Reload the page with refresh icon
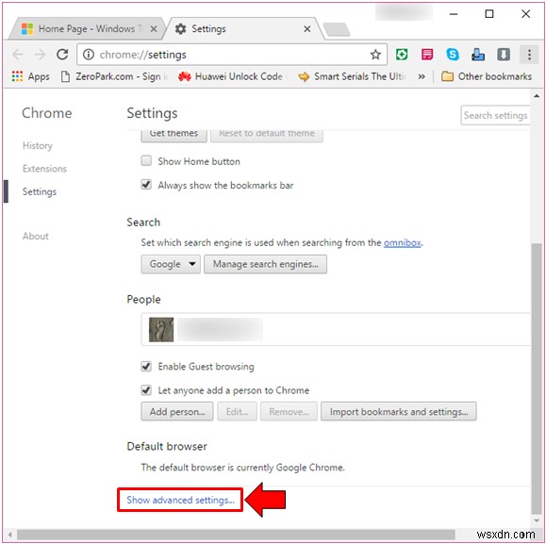 [62, 55]
